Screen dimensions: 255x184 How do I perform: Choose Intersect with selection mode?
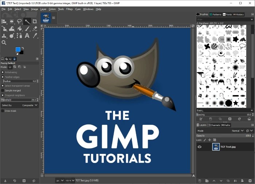[x=24, y=67]
